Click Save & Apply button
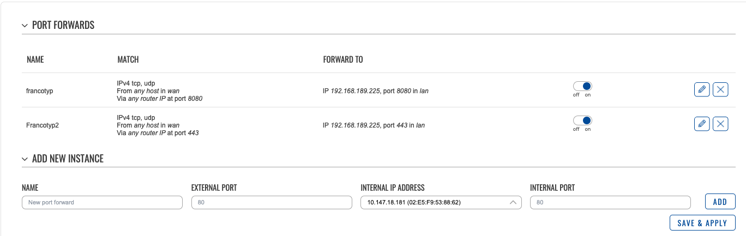 pos(702,223)
